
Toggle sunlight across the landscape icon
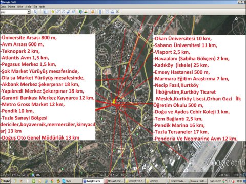point(86,12)
